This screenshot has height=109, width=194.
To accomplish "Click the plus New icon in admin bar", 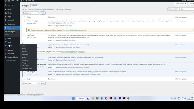I will [26, 1].
